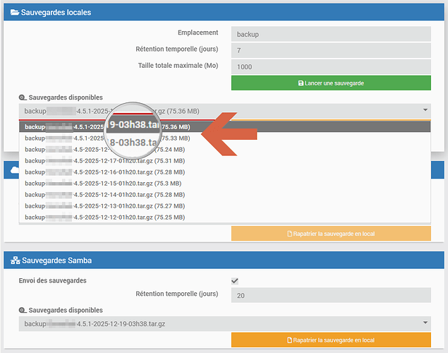Viewport: 448px width, 353px height.
Task: Click the Emplacement field containing backup
Action: (331, 34)
